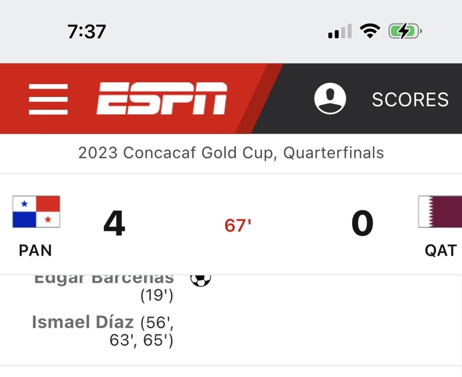Viewport: 462px width, 377px height.
Task: Tap the ESPN logo
Action: tap(162, 99)
